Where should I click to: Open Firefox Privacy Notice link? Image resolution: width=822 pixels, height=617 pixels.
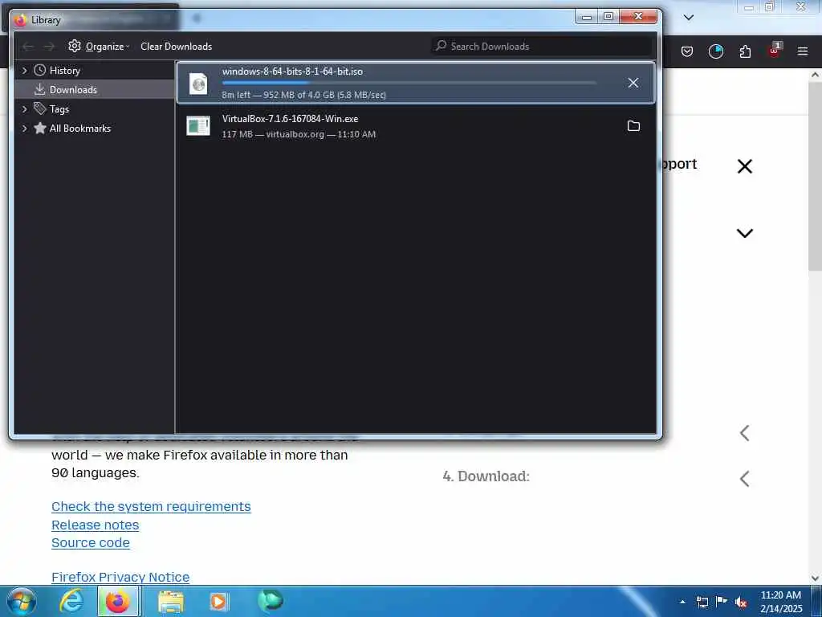click(x=120, y=577)
